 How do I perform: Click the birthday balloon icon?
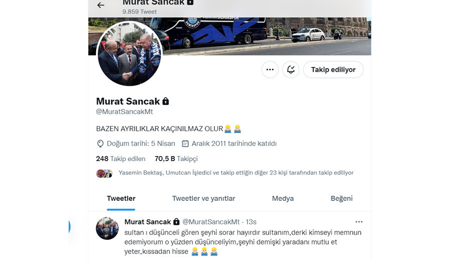100,144
